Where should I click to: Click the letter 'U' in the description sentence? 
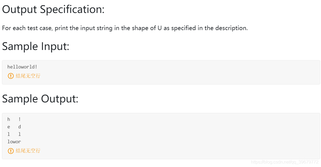click(x=160, y=28)
